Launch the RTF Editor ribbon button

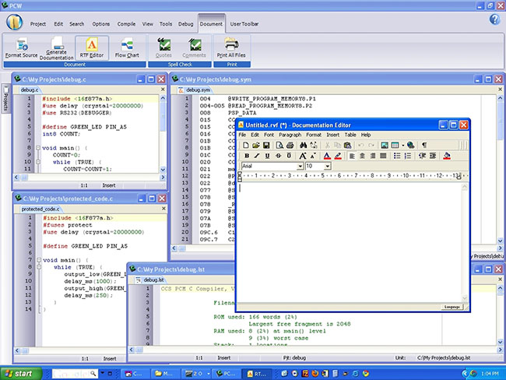click(x=92, y=47)
